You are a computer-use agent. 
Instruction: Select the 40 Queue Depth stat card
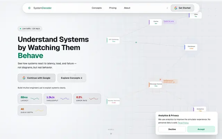tap(32, 111)
